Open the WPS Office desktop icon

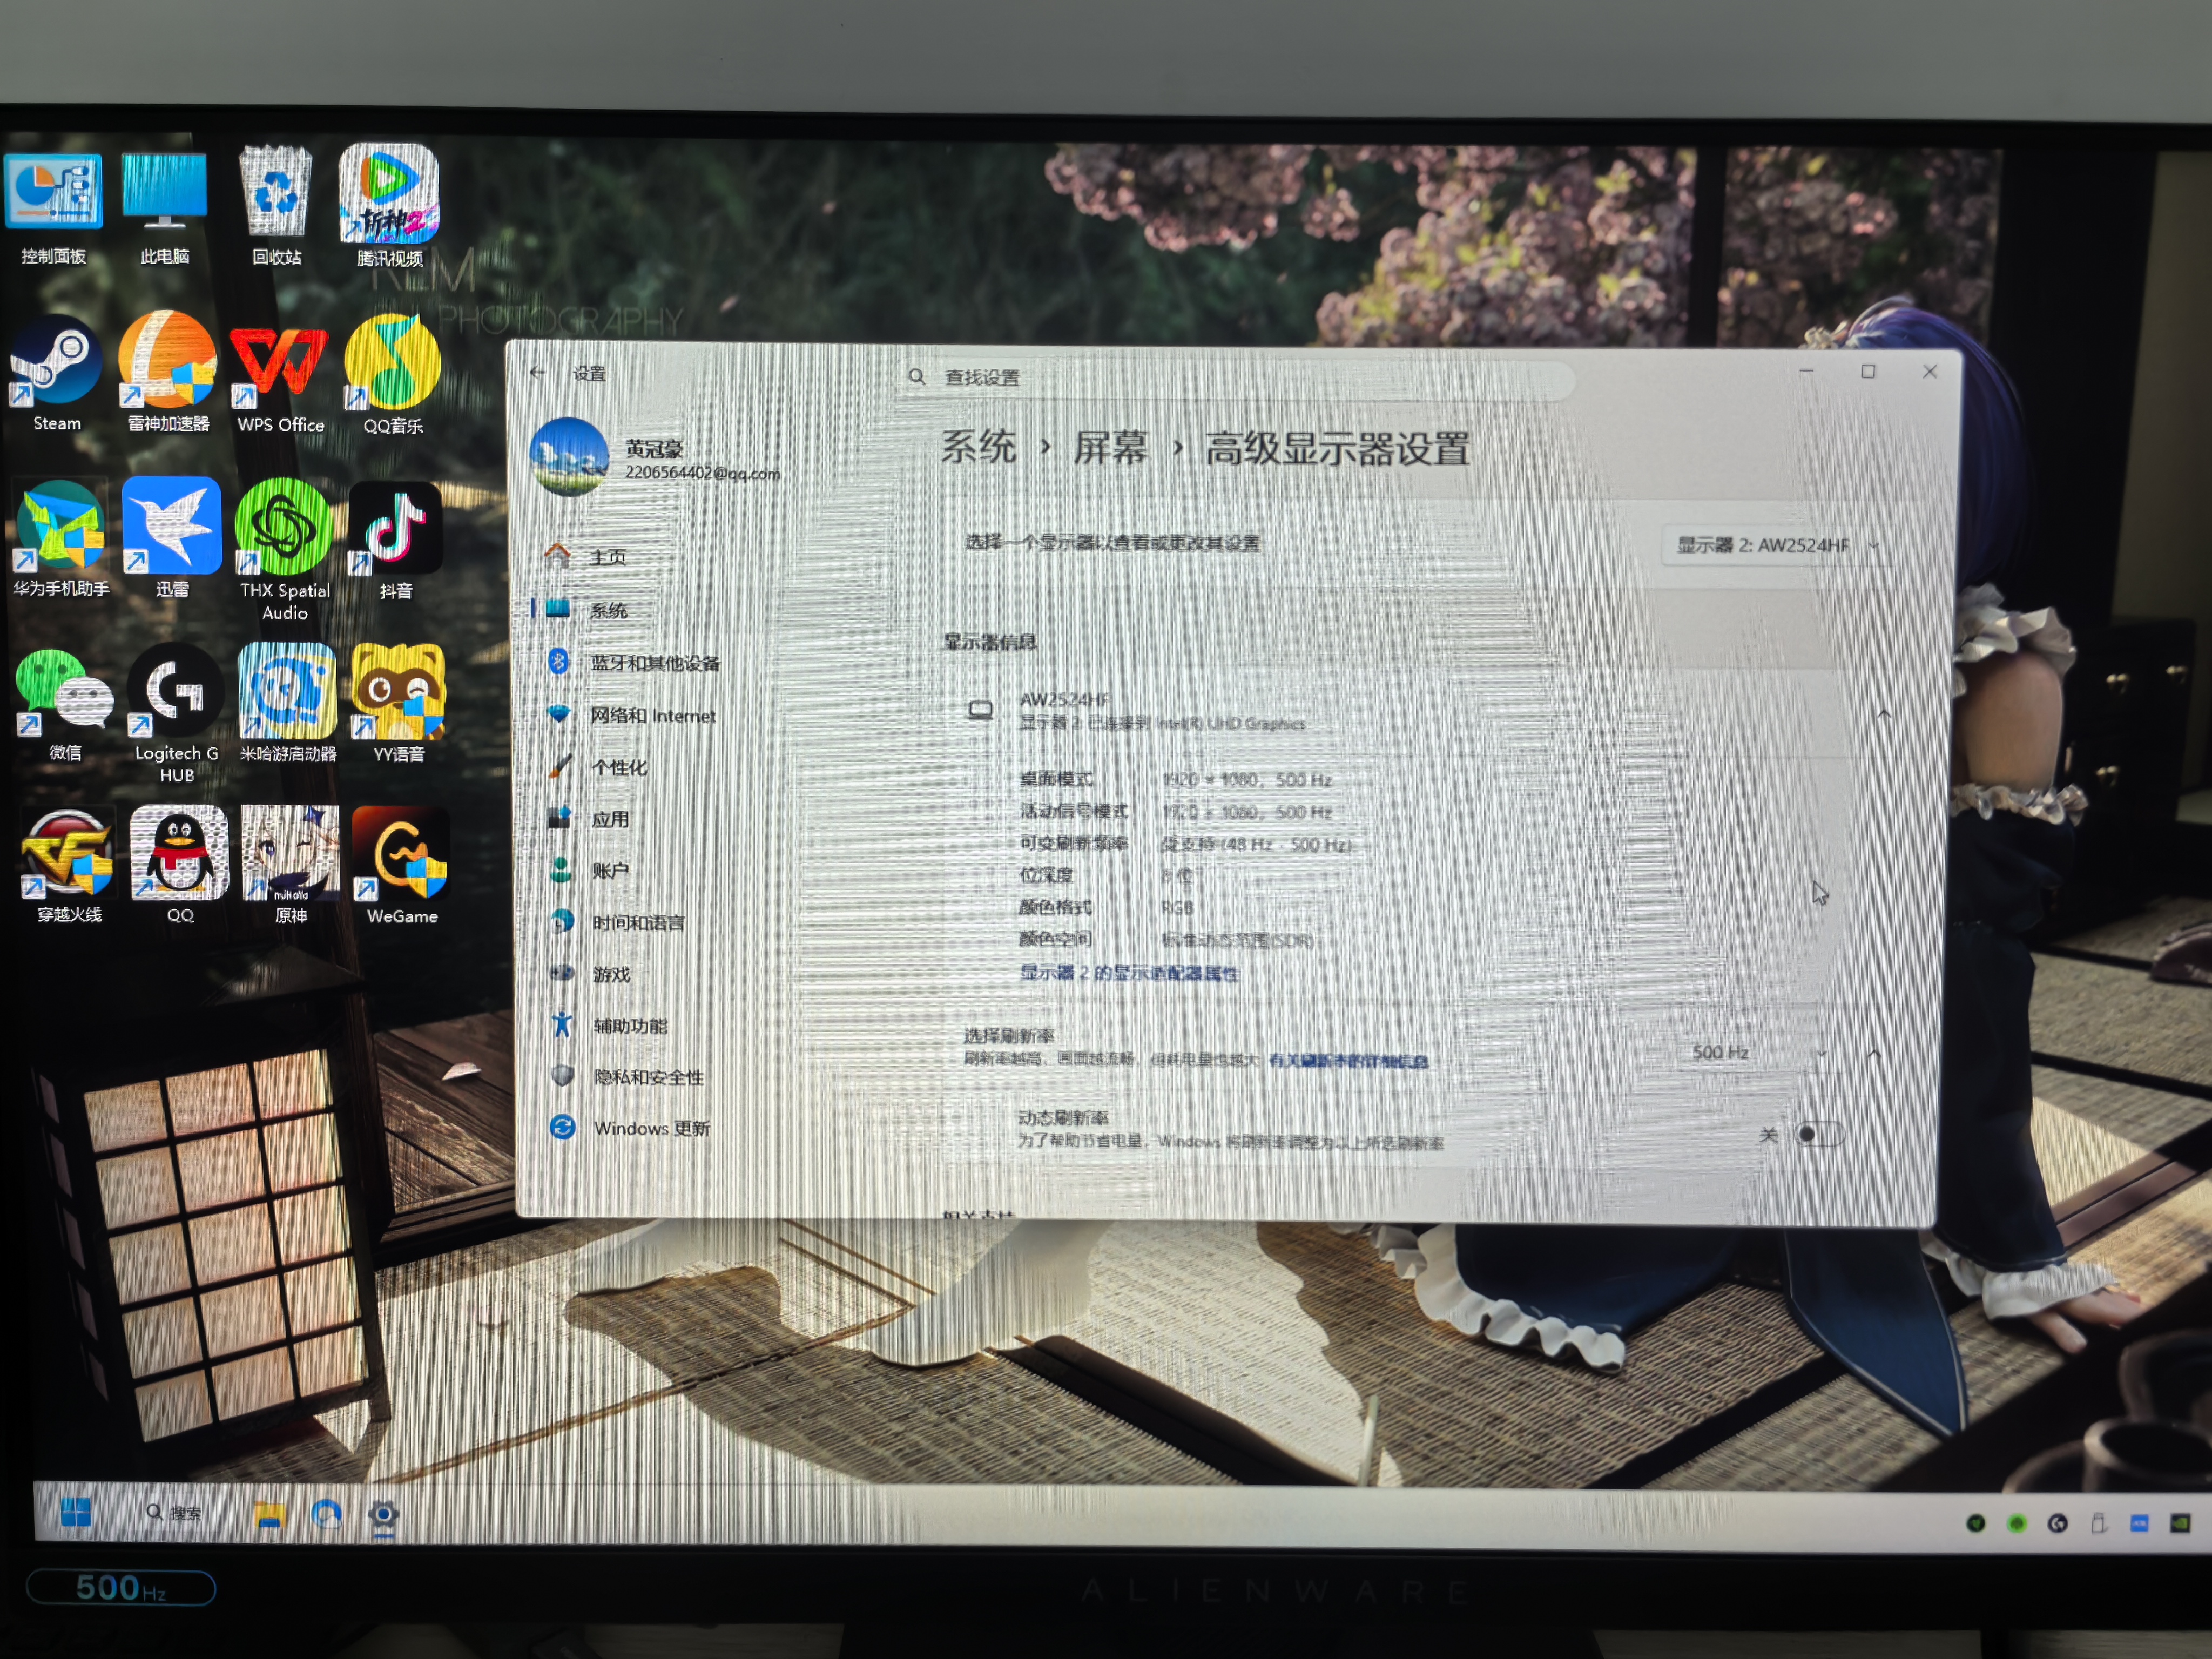280,378
